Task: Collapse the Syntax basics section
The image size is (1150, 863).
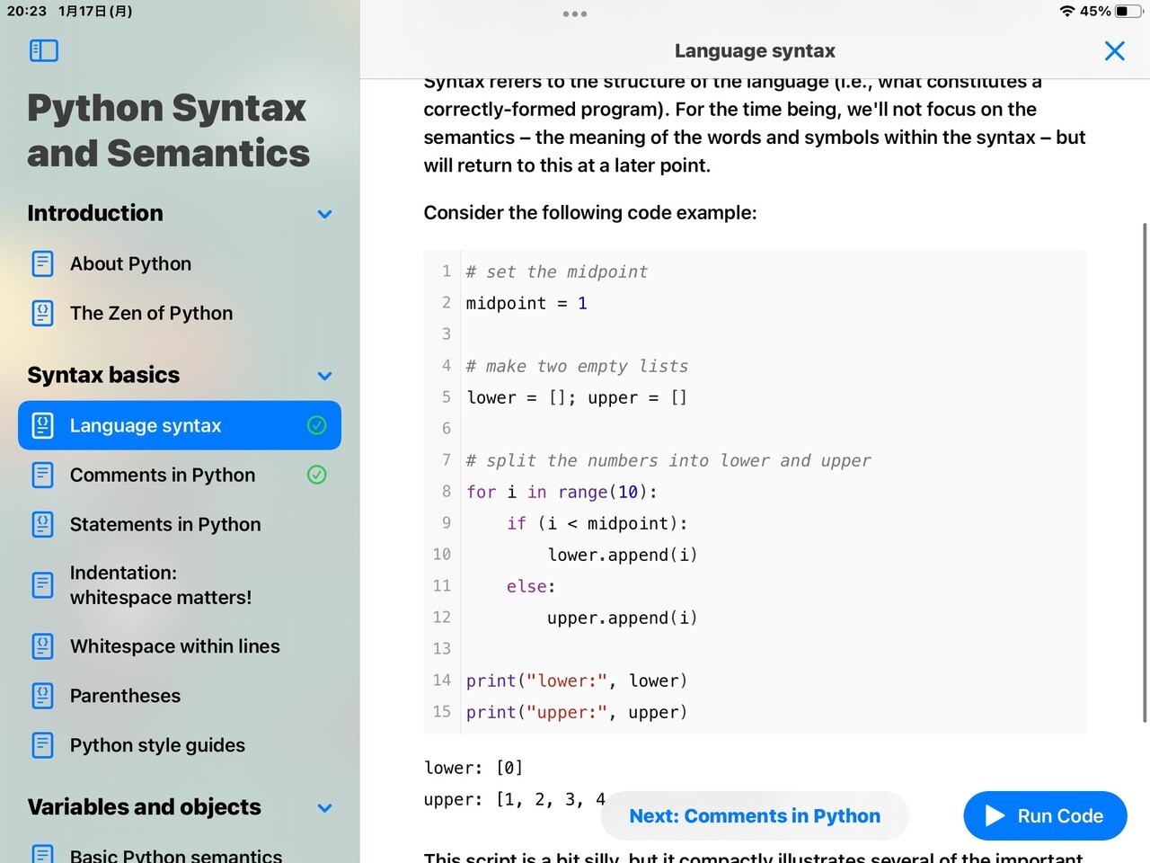Action: coord(324,376)
